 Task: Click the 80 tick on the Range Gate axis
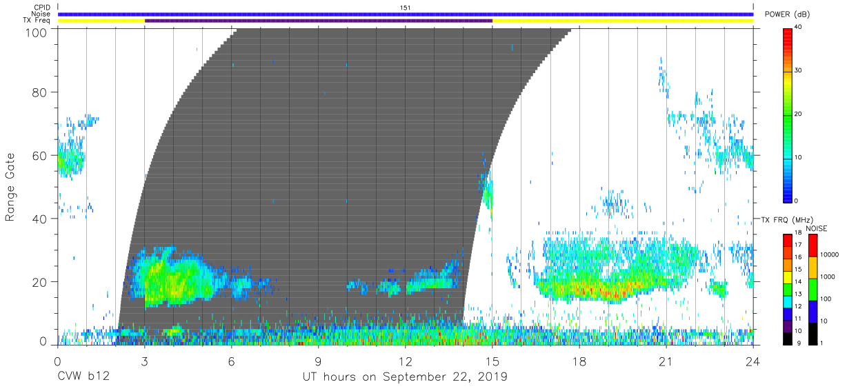click(41, 92)
